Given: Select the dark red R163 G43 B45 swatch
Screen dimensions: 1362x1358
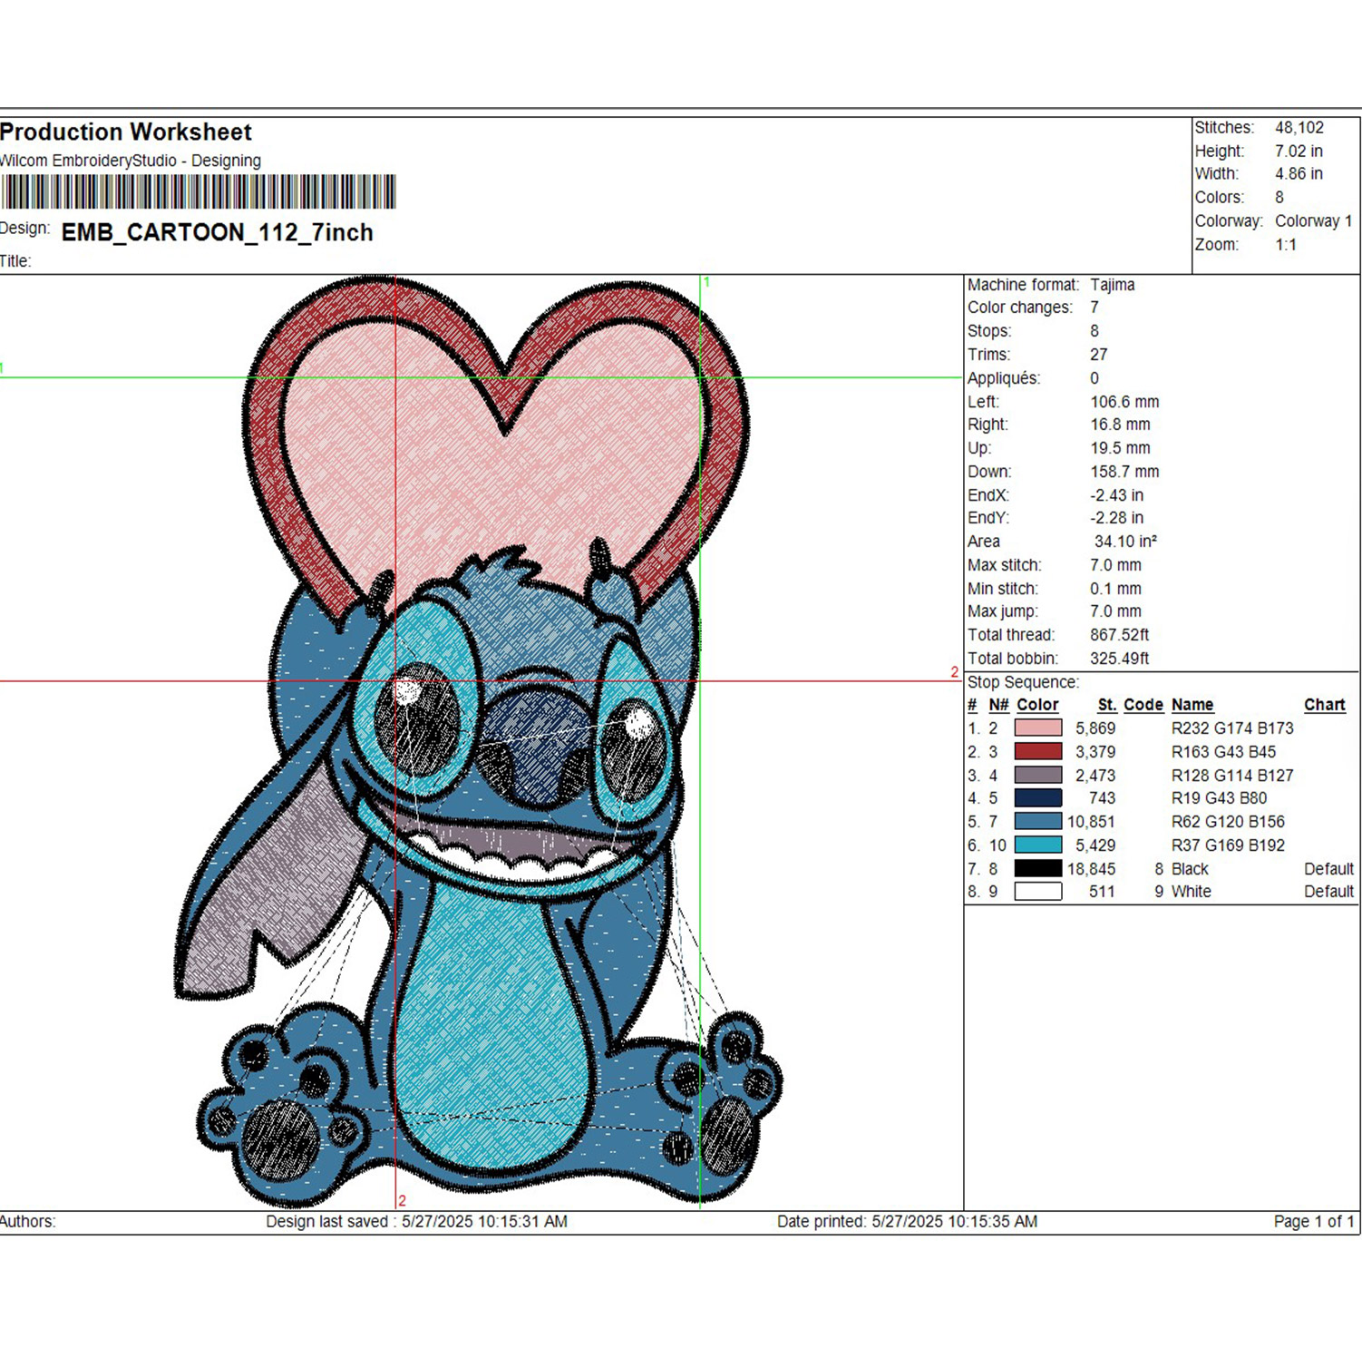Looking at the screenshot, I should (1037, 751).
